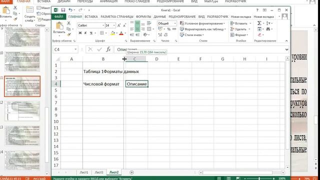Open Общий number format dropdown
The width and height of the screenshot is (320, 180).
pos(175,23)
